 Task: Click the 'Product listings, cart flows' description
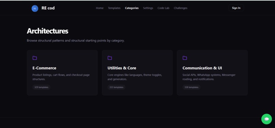(61, 77)
